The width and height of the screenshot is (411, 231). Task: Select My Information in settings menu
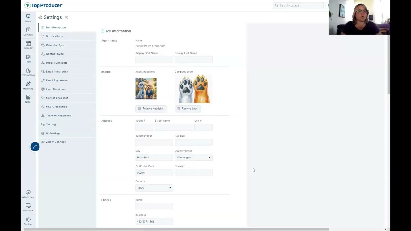coord(67,27)
